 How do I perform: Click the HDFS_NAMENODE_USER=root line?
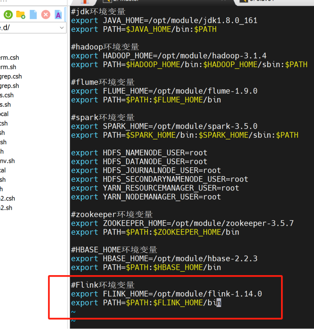(139, 153)
